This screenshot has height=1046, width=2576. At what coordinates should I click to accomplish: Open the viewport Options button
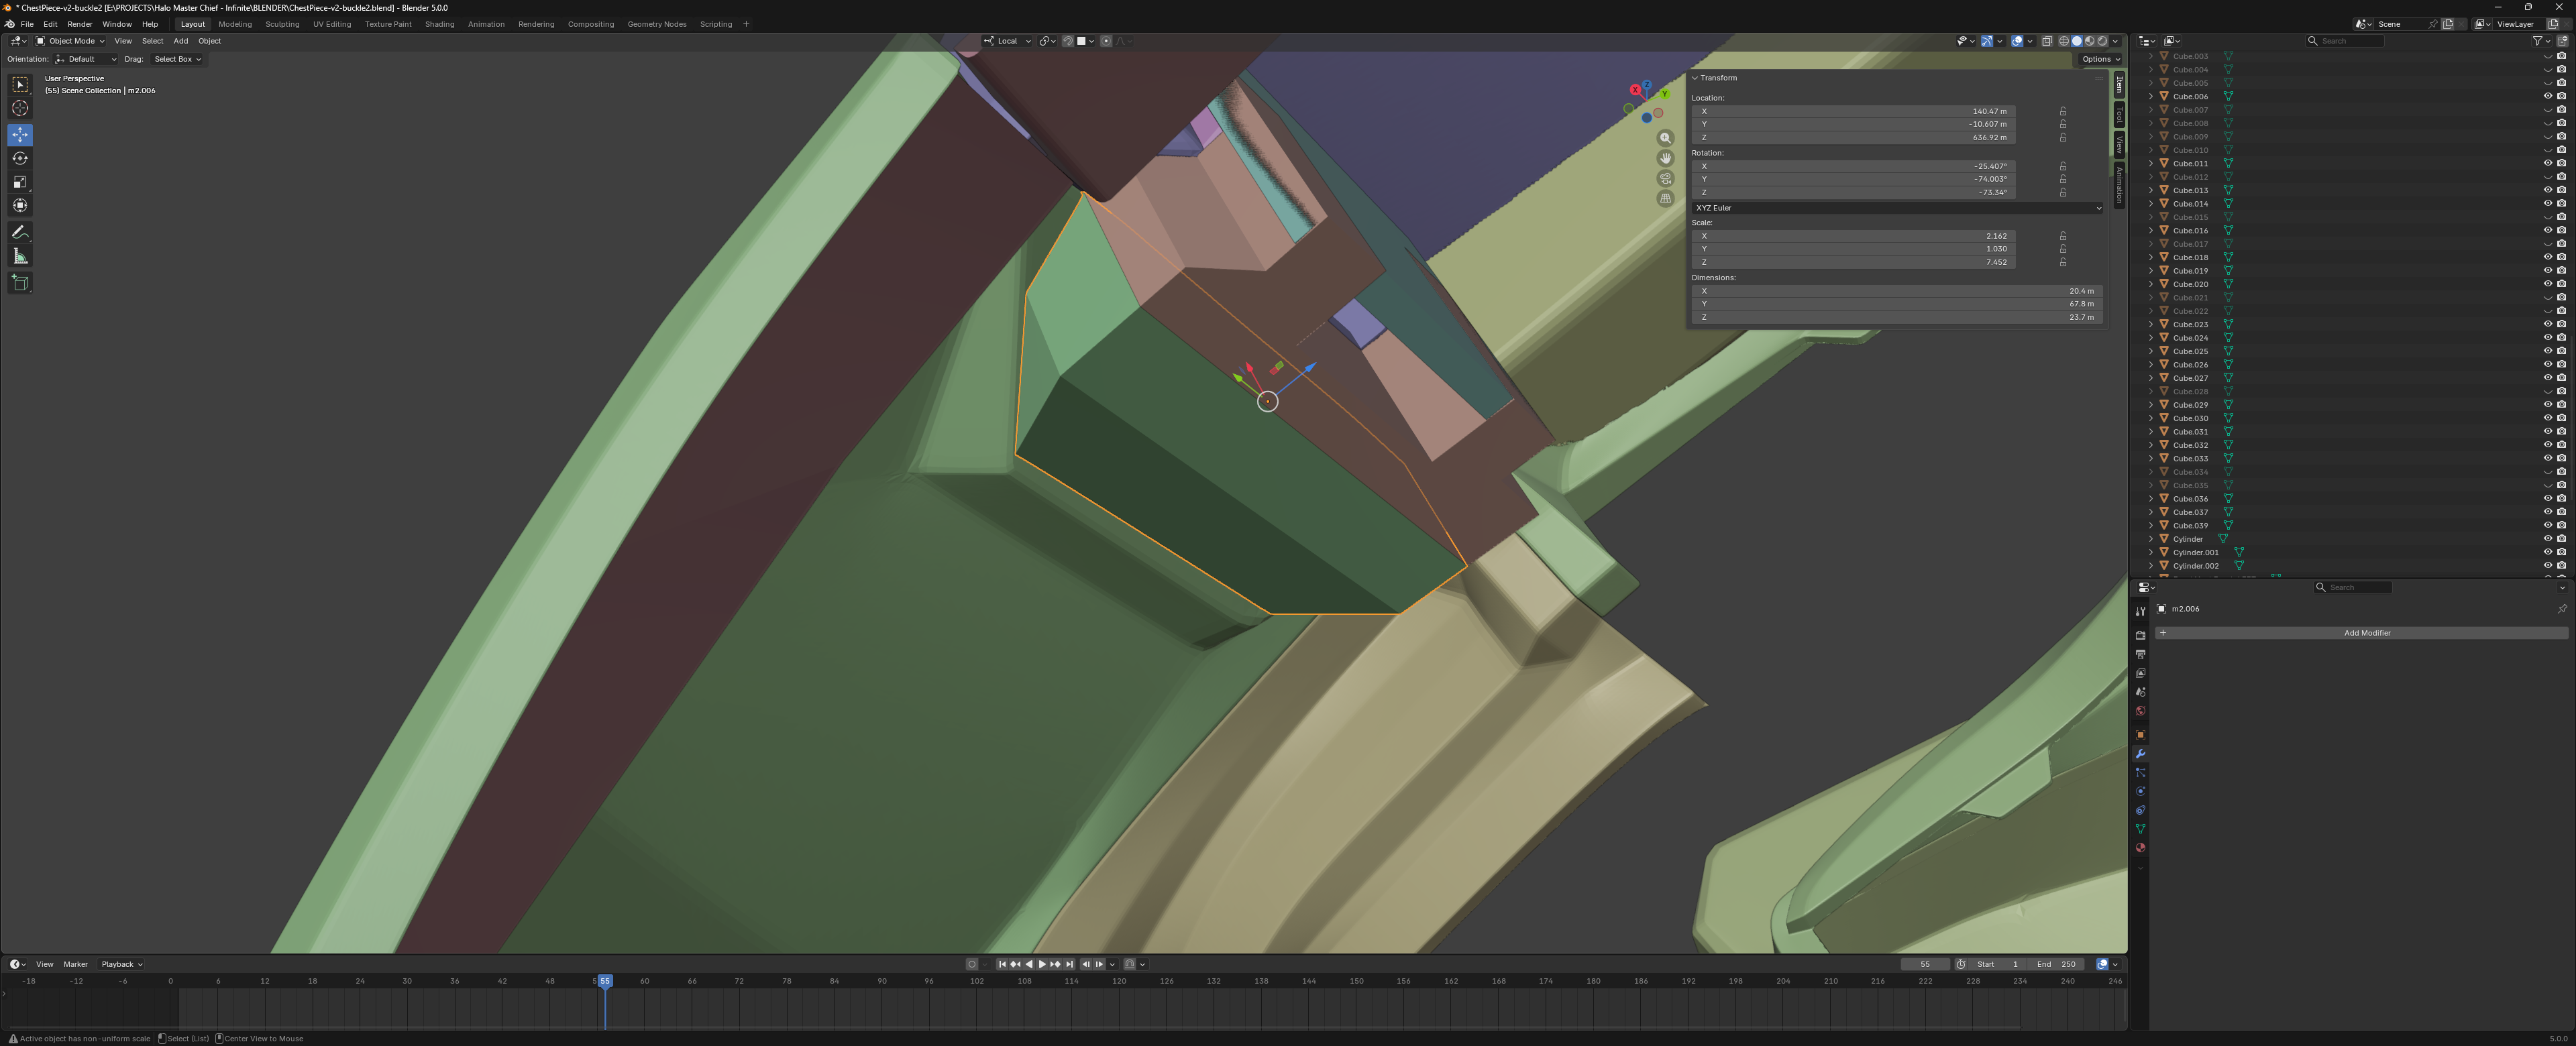click(x=2100, y=59)
